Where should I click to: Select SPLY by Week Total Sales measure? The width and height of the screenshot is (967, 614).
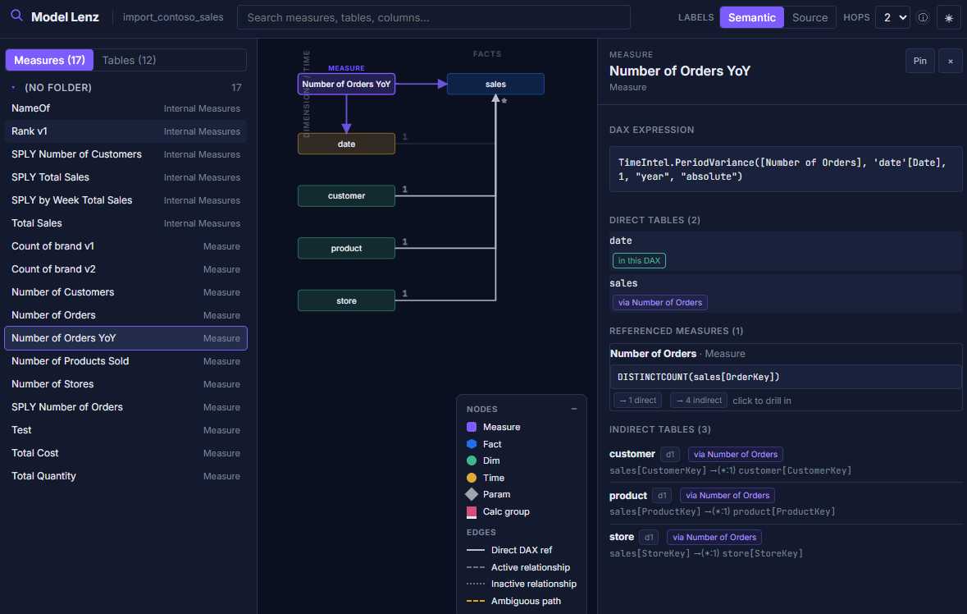click(125, 200)
